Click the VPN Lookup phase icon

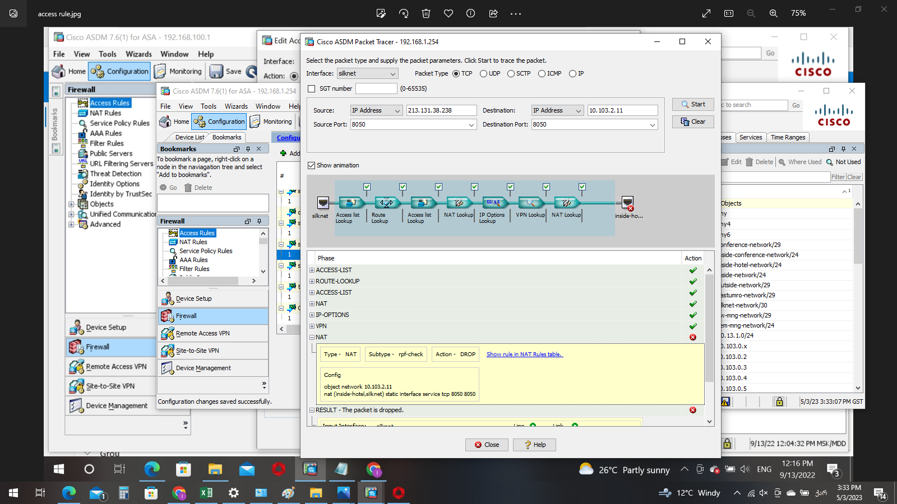tap(530, 203)
